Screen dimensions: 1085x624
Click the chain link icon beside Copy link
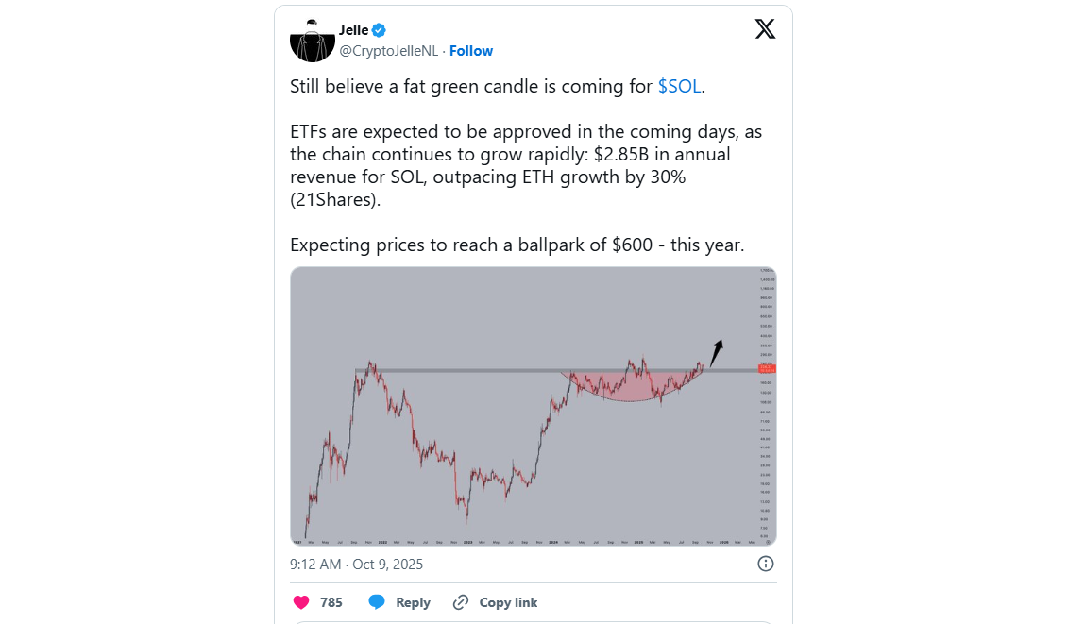(461, 602)
